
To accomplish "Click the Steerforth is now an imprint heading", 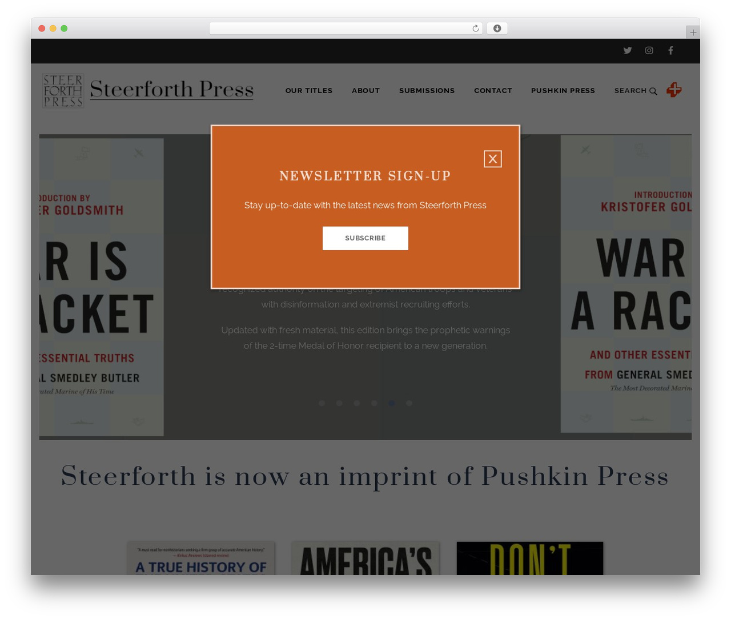I will point(365,476).
